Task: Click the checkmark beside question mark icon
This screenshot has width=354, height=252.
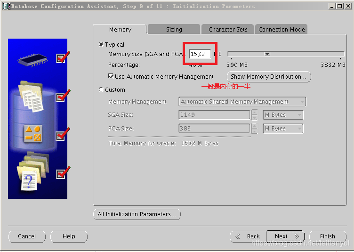Action: (63, 173)
